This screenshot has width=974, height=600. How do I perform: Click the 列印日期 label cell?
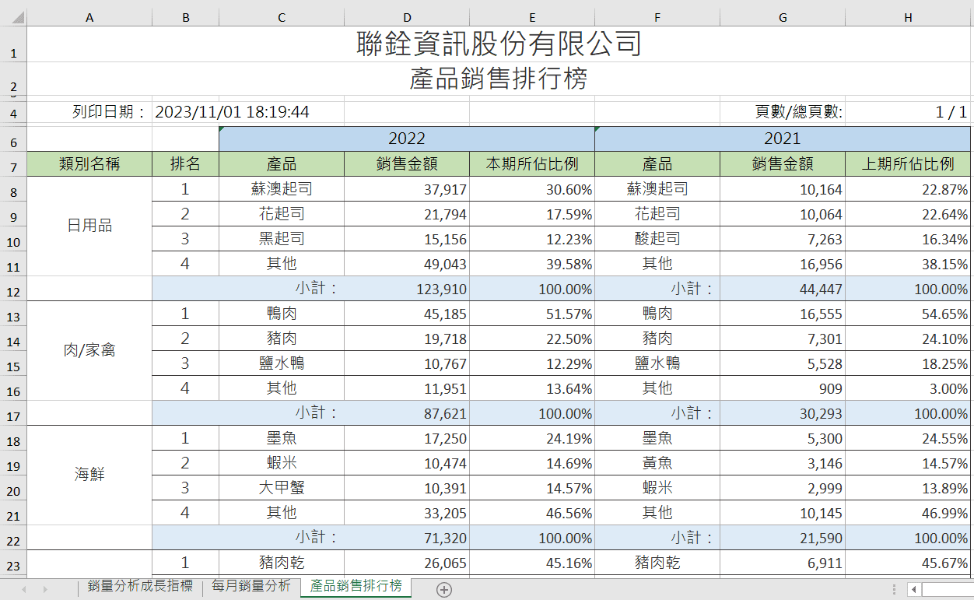[x=89, y=112]
